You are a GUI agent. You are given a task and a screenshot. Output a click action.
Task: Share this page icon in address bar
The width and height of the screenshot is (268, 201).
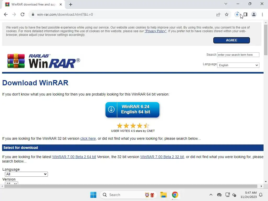click(x=218, y=15)
